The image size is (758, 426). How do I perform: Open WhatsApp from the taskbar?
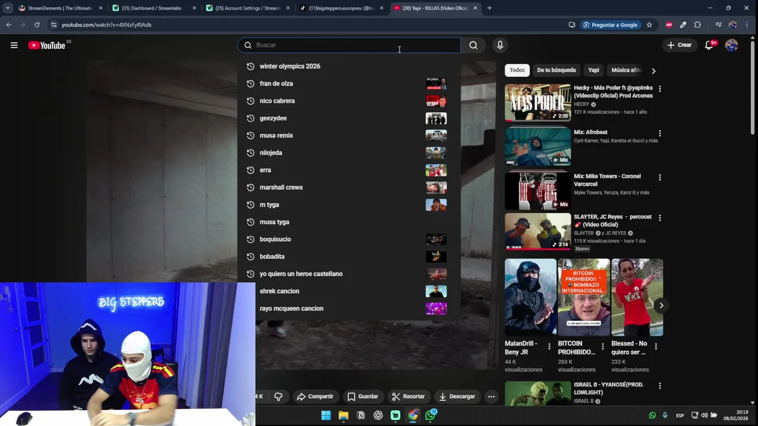tap(431, 415)
